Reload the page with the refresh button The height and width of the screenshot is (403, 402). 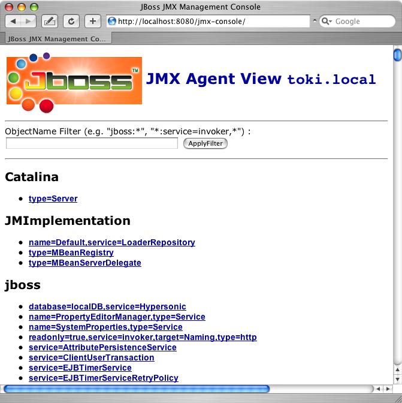(x=71, y=22)
